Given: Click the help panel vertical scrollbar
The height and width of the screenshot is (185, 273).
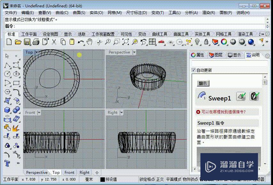Looking at the screenshot, I should point(265,120).
